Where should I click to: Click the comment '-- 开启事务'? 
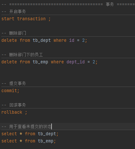14,11
